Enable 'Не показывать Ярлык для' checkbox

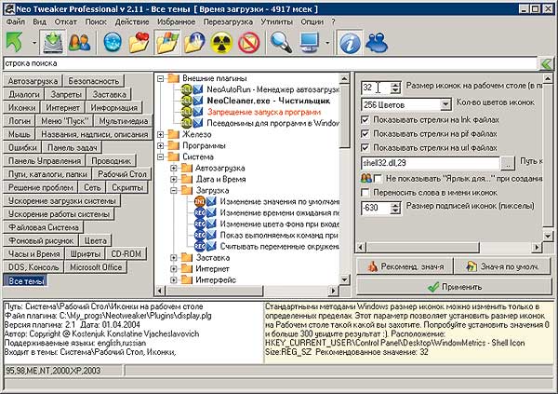point(378,178)
